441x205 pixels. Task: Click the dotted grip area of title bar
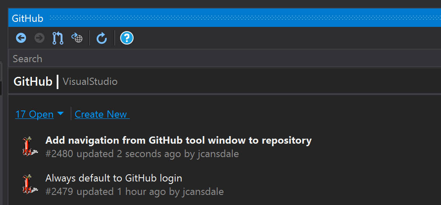245,18
